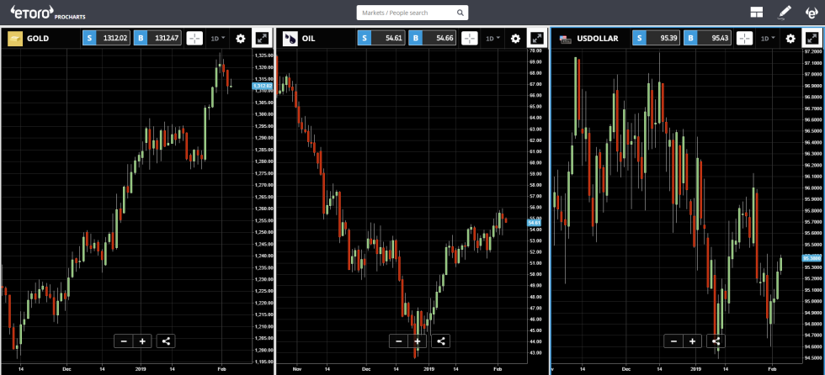The width and height of the screenshot is (825, 375).
Task: Select the GOLD instrument title
Action: tap(37, 39)
